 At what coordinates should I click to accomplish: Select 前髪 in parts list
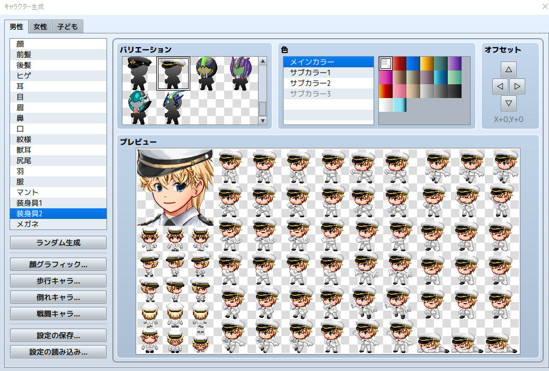point(58,54)
